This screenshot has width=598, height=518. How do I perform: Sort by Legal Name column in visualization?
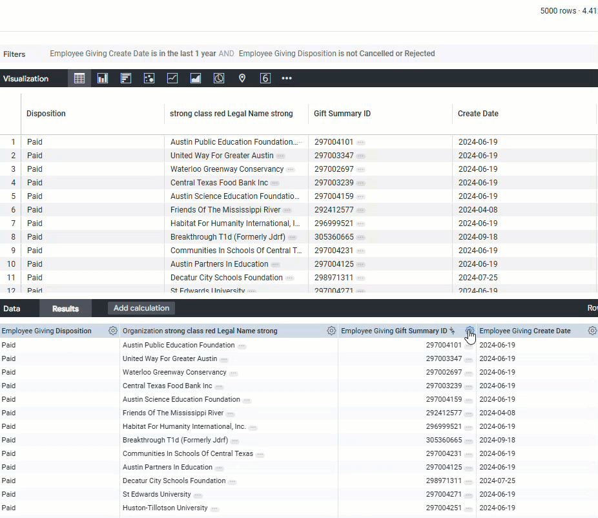(x=231, y=114)
